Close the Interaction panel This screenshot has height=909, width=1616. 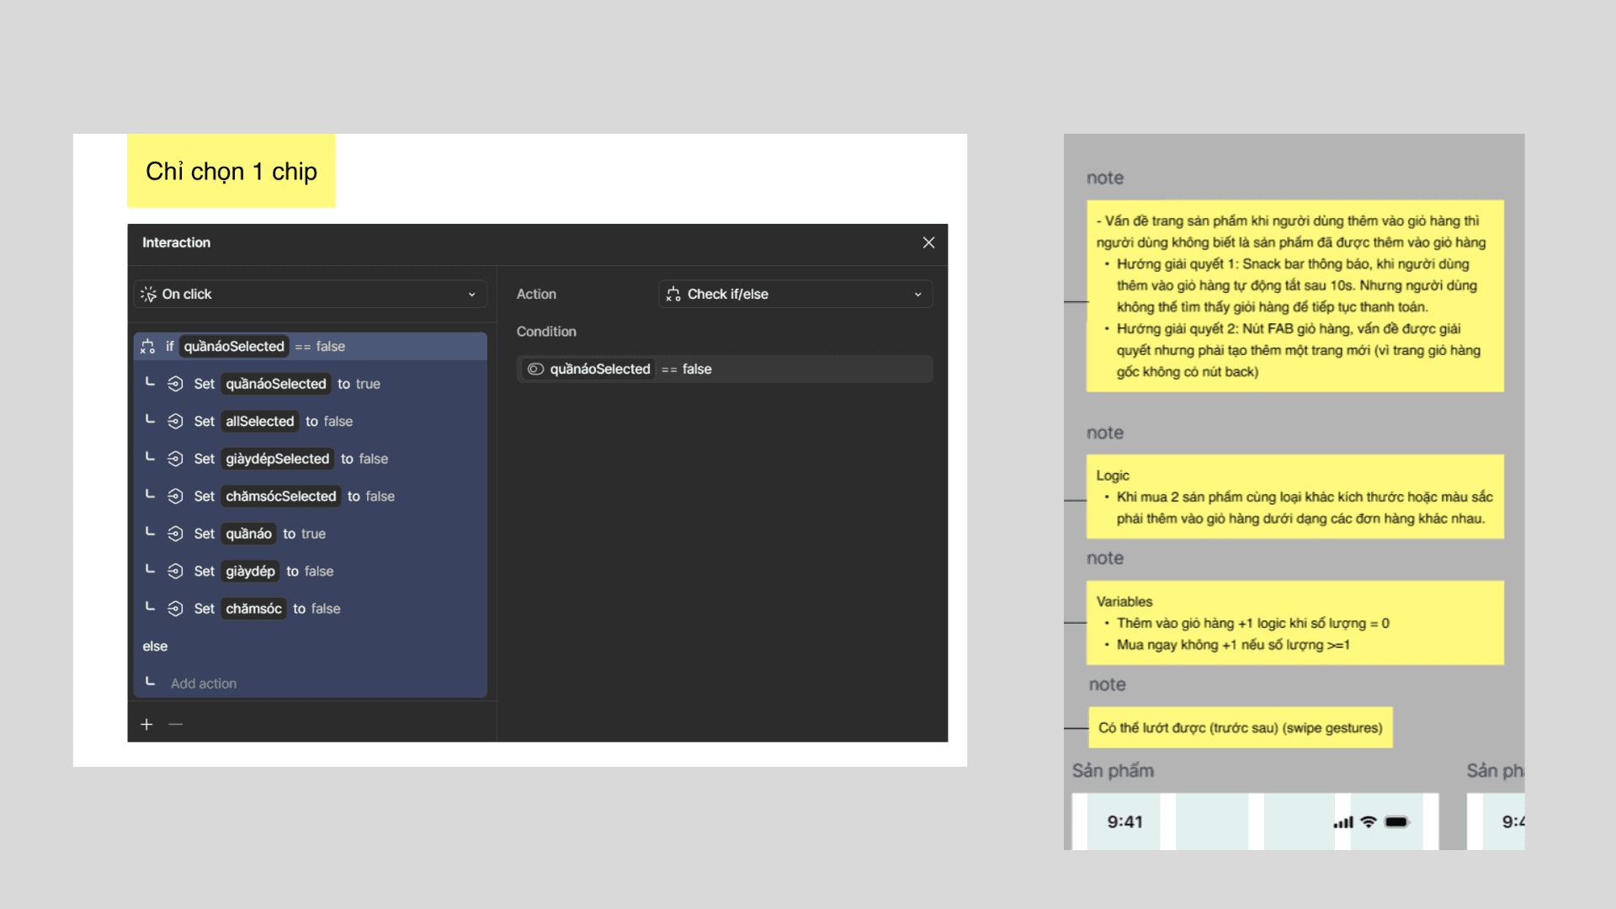pyautogui.click(x=928, y=242)
